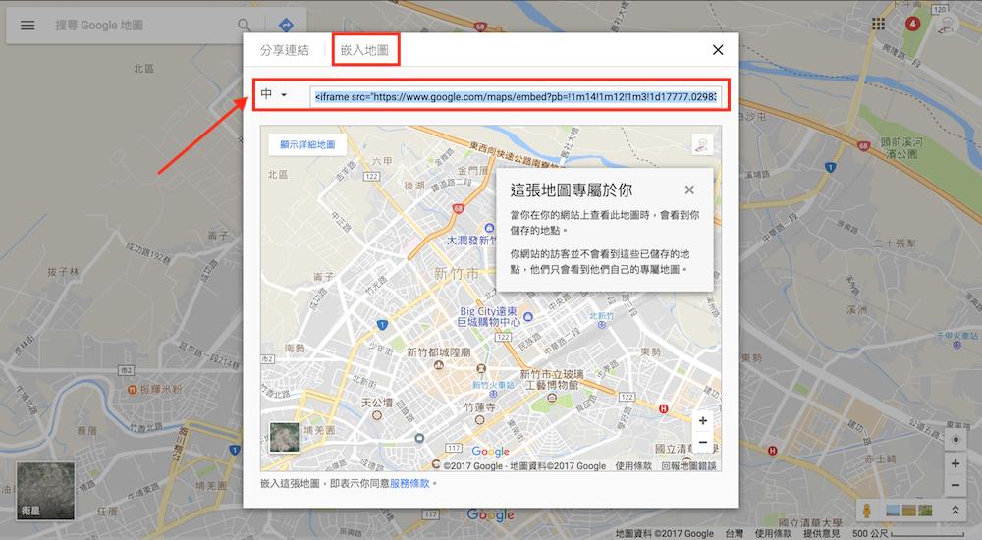Click the 顯示詳細地圖 button

click(307, 144)
